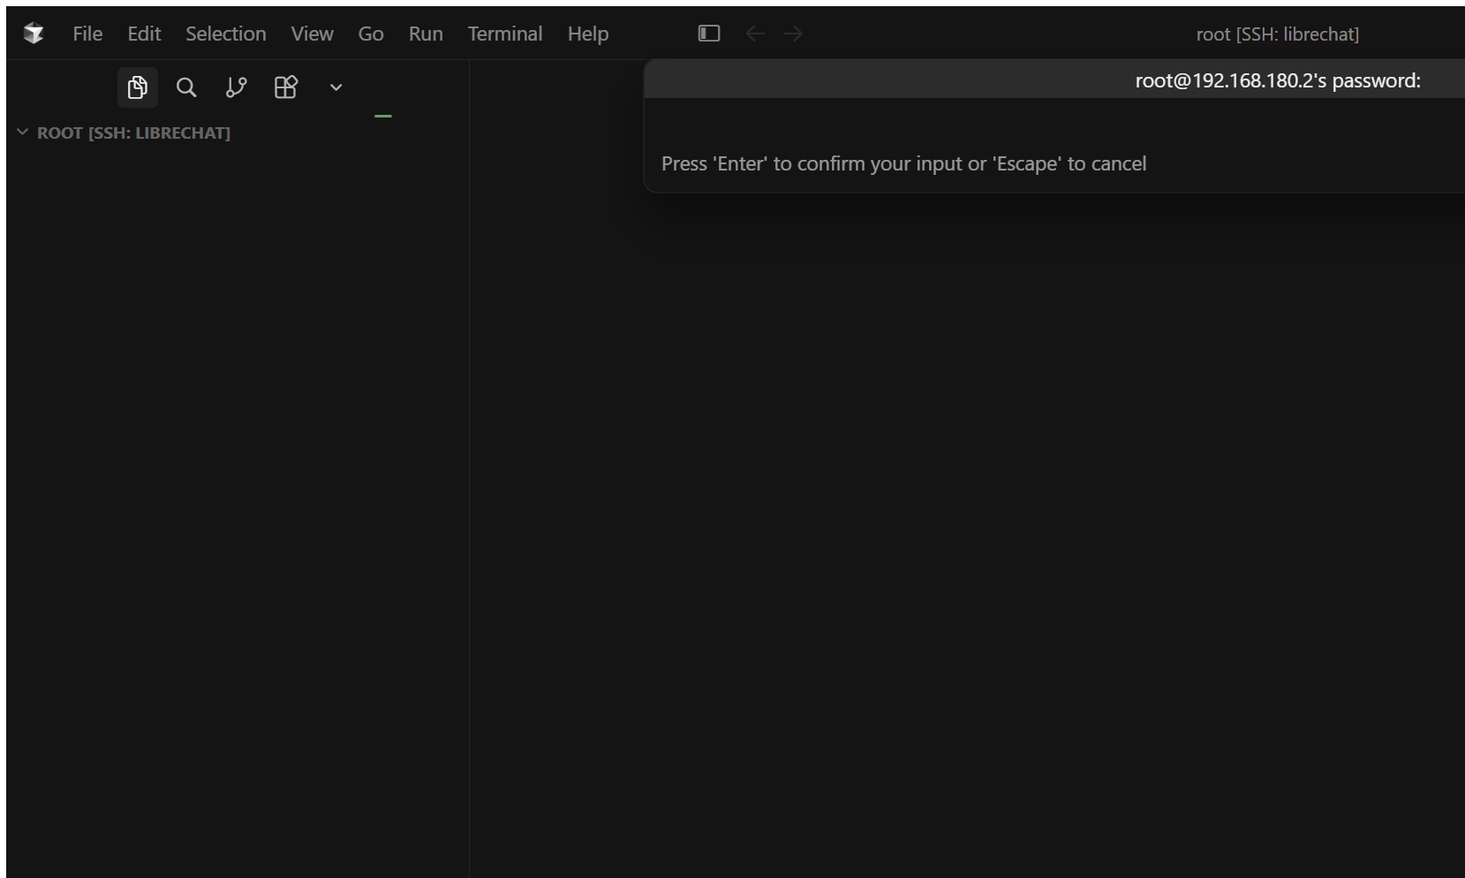Show additional views chevron in sidebar
1465x878 pixels.
click(x=336, y=87)
